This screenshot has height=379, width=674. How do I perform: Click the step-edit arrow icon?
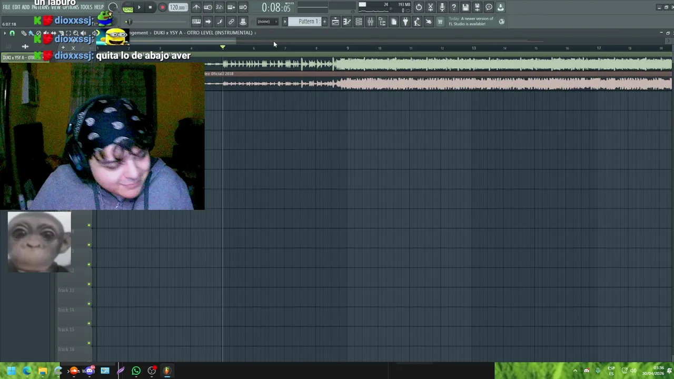(x=207, y=22)
